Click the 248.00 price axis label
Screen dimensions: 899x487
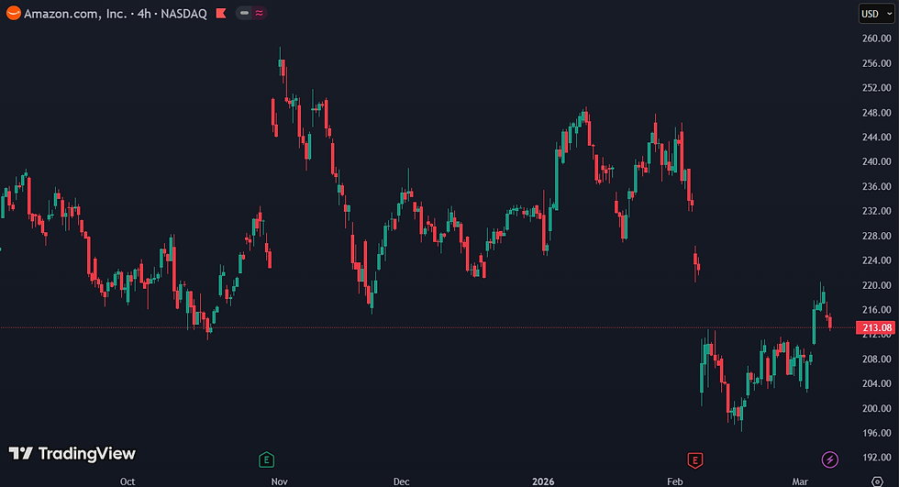point(877,112)
